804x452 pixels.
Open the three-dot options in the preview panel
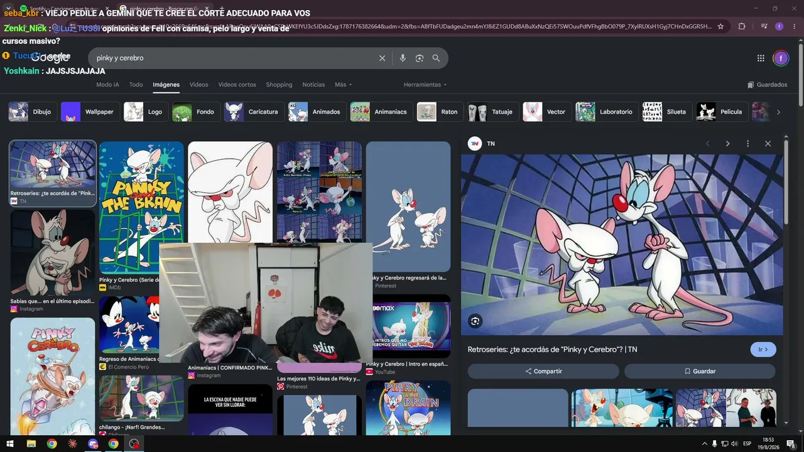747,144
